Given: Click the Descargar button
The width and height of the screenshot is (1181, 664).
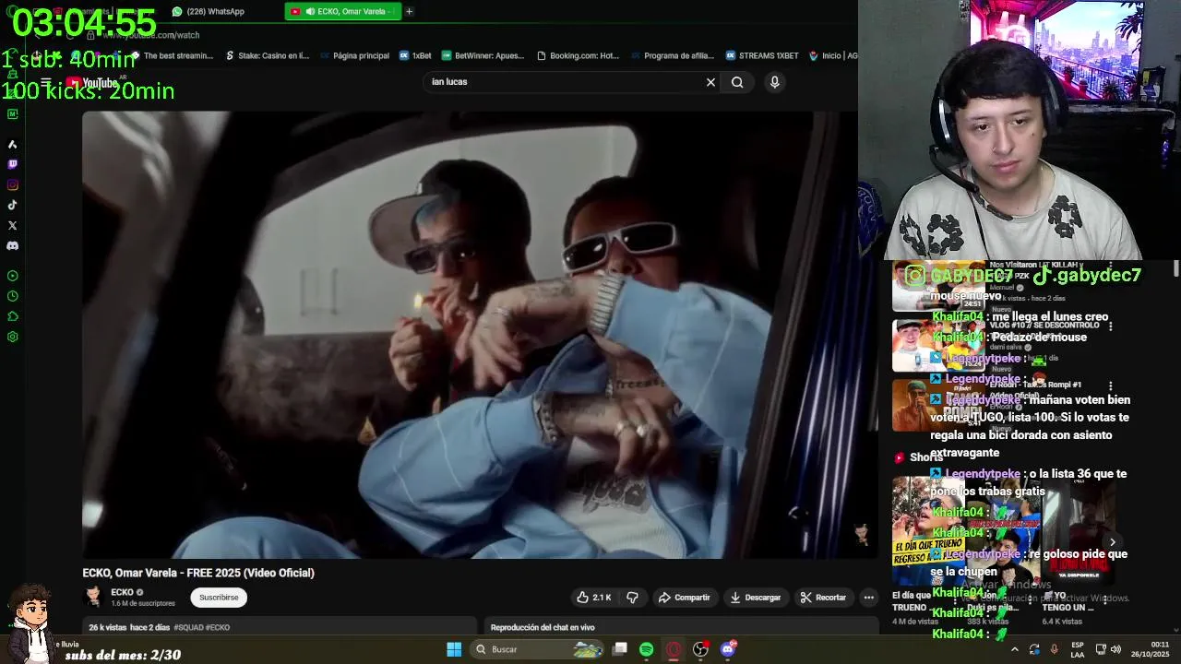Looking at the screenshot, I should [755, 598].
